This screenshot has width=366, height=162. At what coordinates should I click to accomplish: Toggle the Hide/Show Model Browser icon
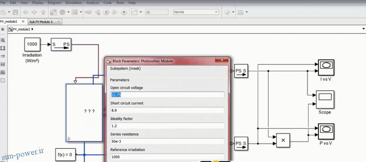[3, 29]
